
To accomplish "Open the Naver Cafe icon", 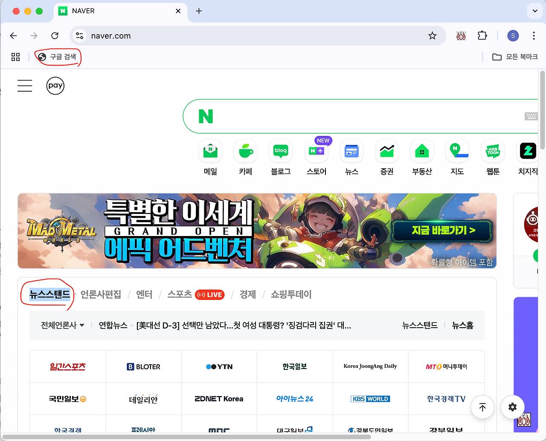I will coord(246,151).
